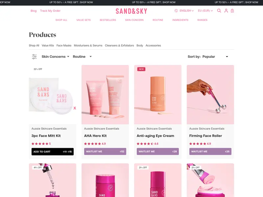Open the Bestsellers menu item
Viewport: 263px width, 197px height.
108,20
